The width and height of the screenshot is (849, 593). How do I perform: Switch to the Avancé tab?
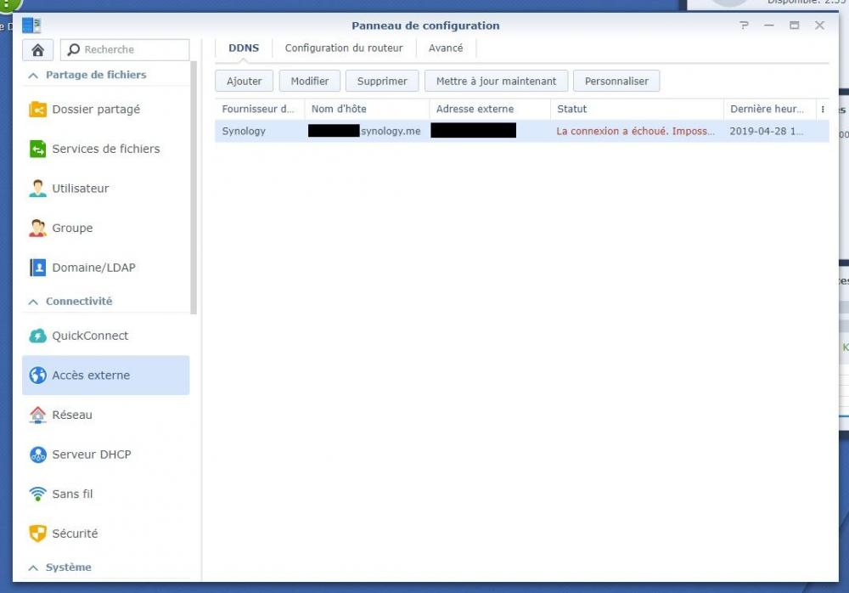446,48
